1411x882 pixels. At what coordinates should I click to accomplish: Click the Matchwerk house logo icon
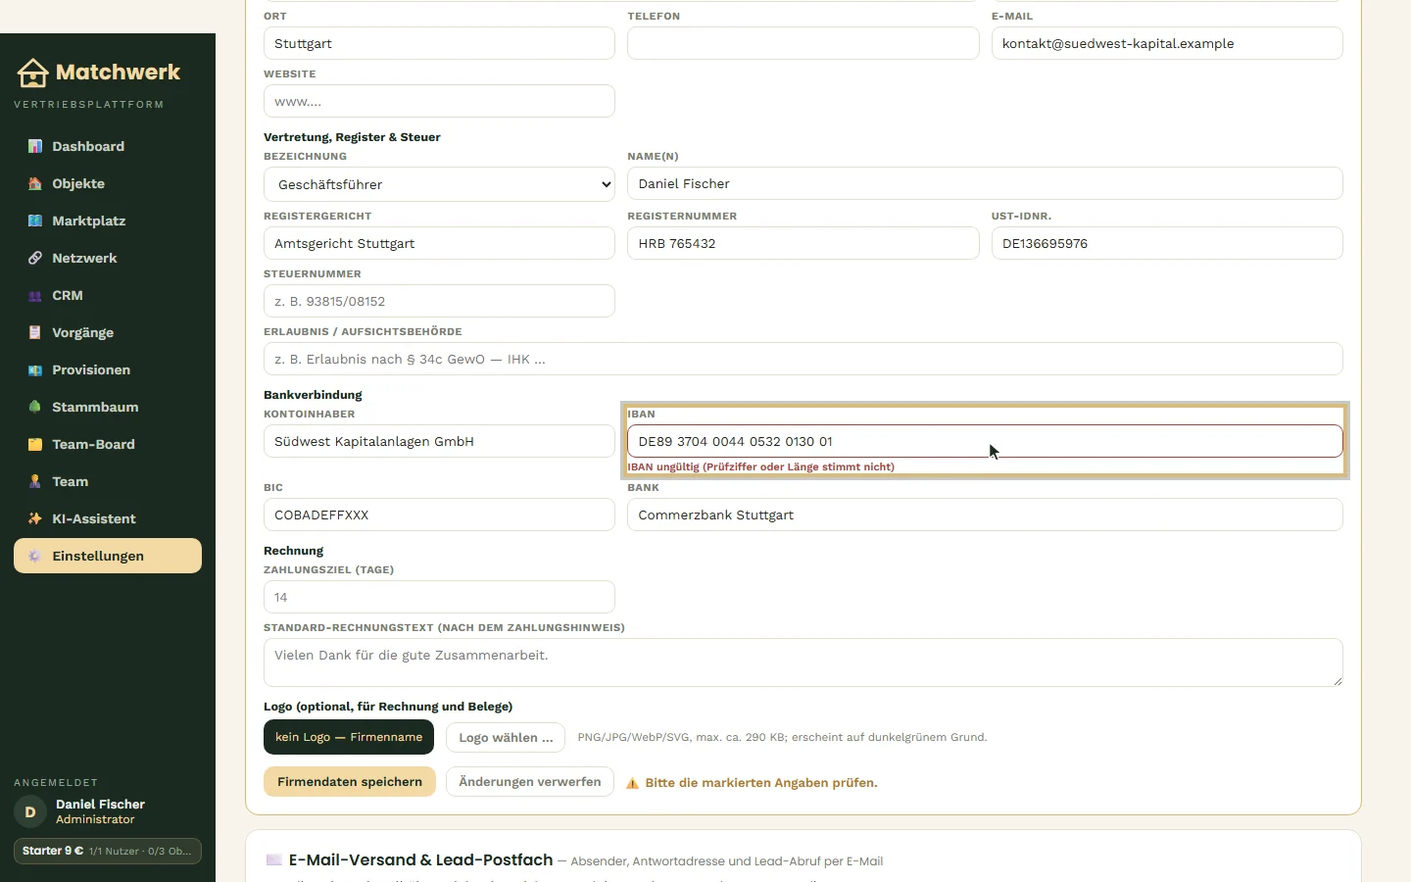coord(32,73)
